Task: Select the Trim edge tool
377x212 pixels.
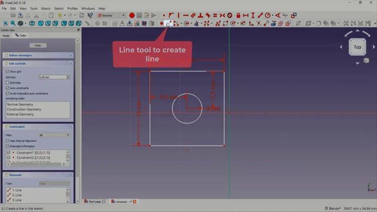Action: (x=259, y=24)
